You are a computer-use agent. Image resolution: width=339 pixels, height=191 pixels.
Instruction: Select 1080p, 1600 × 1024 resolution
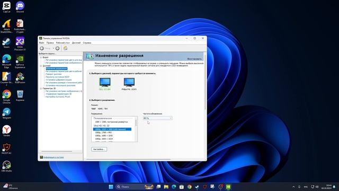tap(104, 138)
